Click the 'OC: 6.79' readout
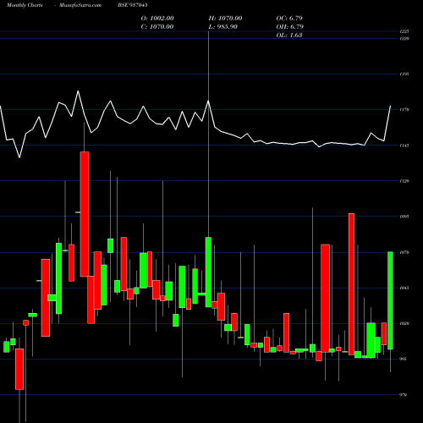 pyautogui.click(x=289, y=19)
